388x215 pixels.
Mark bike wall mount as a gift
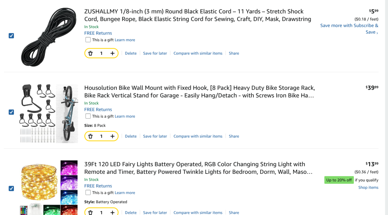coord(88,116)
